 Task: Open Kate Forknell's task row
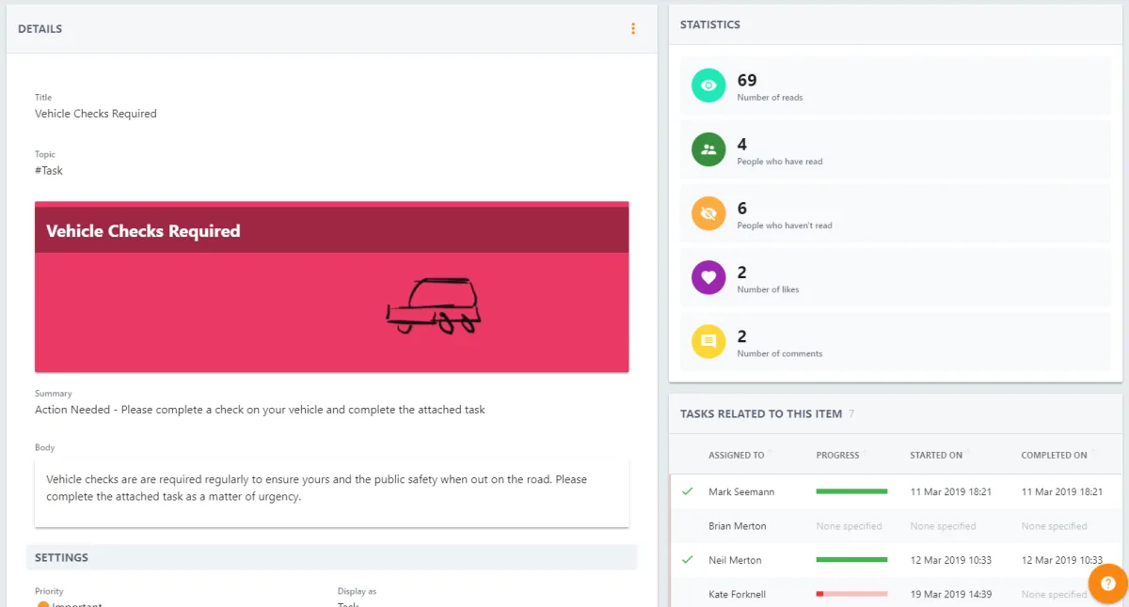point(896,594)
